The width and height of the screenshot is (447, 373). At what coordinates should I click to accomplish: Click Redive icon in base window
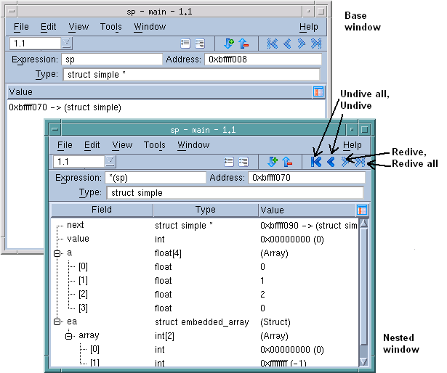302,44
